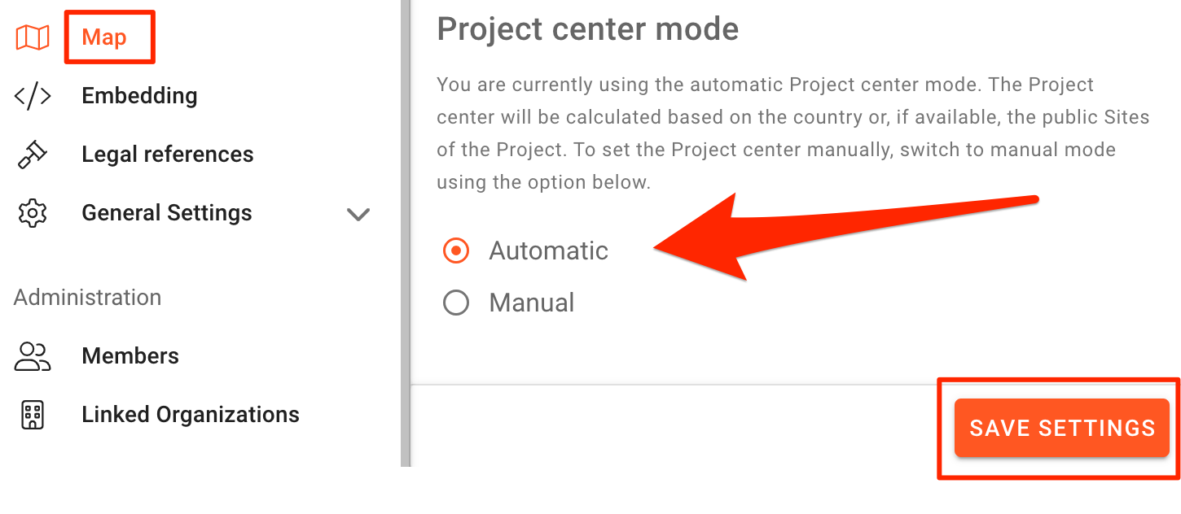Click the "Automatic" option label text
The image size is (1181, 514).
[548, 250]
